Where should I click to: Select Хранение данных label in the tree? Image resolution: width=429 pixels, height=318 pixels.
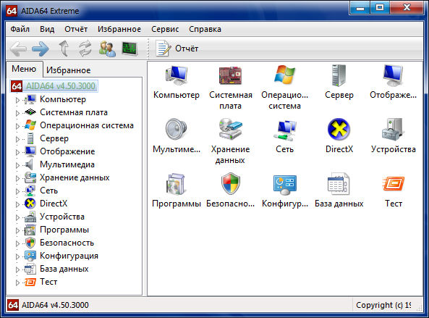75,177
